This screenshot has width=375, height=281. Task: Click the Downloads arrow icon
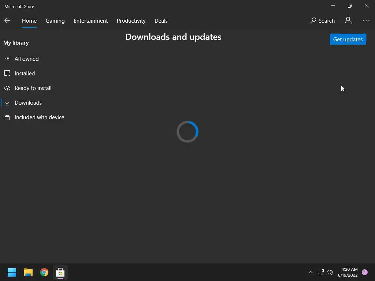(x=7, y=102)
